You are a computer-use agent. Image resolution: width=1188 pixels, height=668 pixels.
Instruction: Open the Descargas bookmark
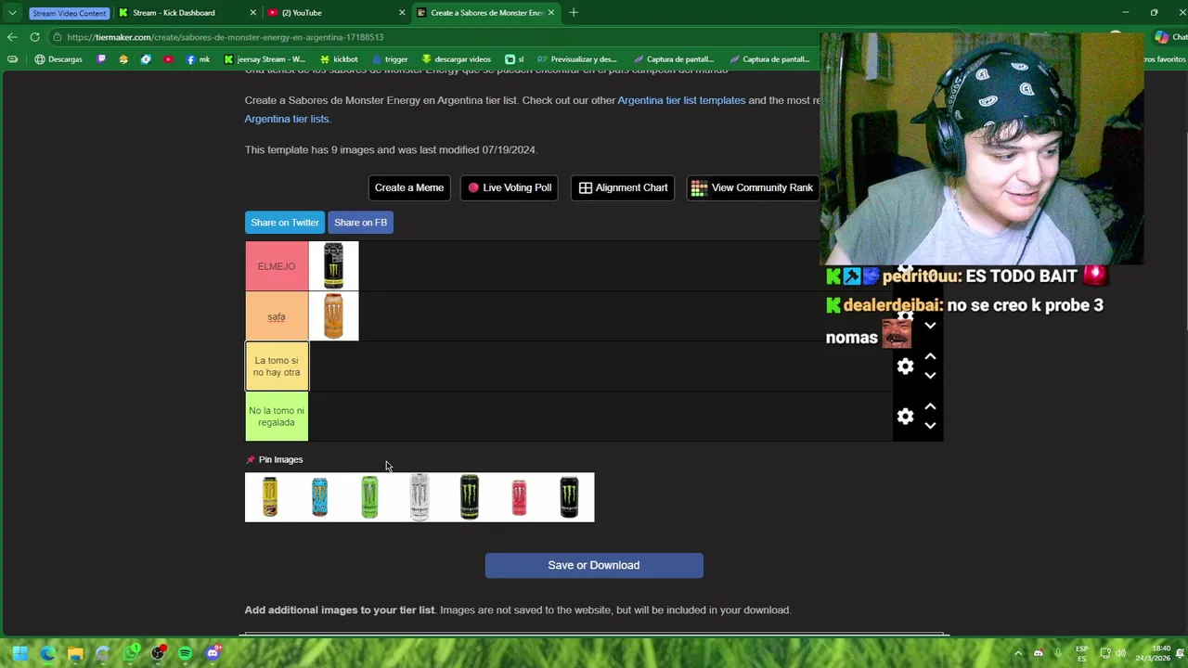click(x=58, y=59)
